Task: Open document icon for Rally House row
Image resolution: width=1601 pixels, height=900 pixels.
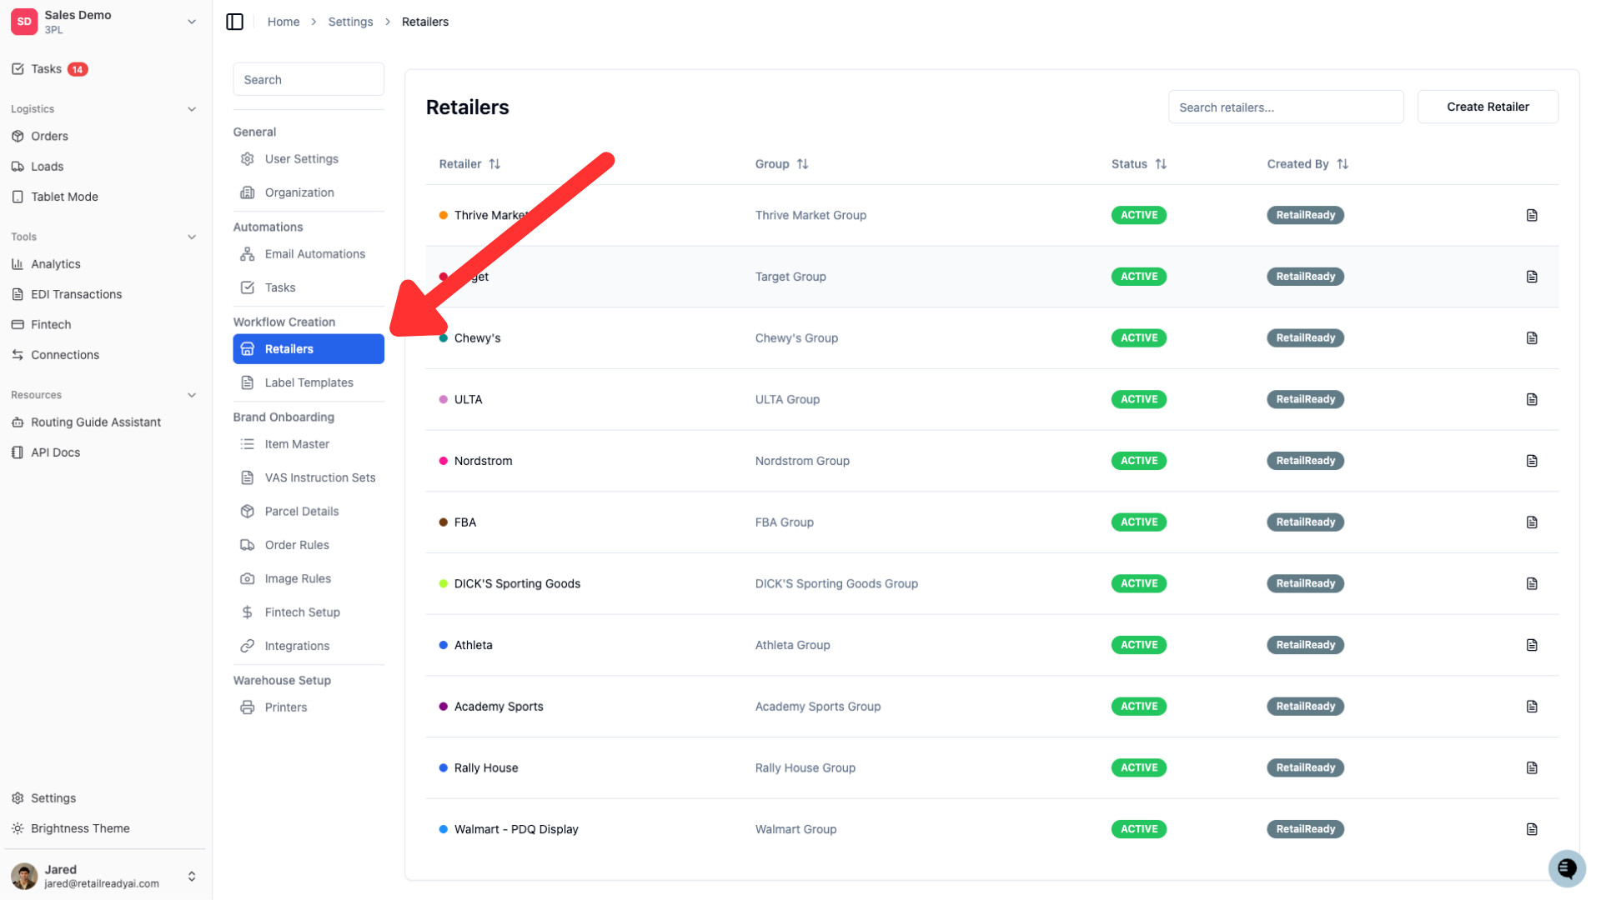Action: pyautogui.click(x=1532, y=767)
